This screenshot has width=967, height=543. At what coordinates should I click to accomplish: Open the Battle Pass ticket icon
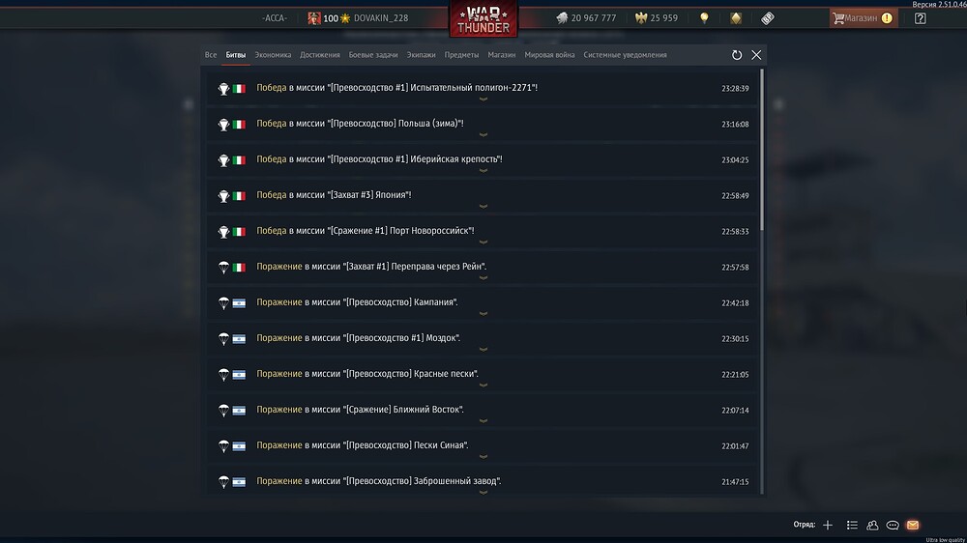click(x=768, y=17)
